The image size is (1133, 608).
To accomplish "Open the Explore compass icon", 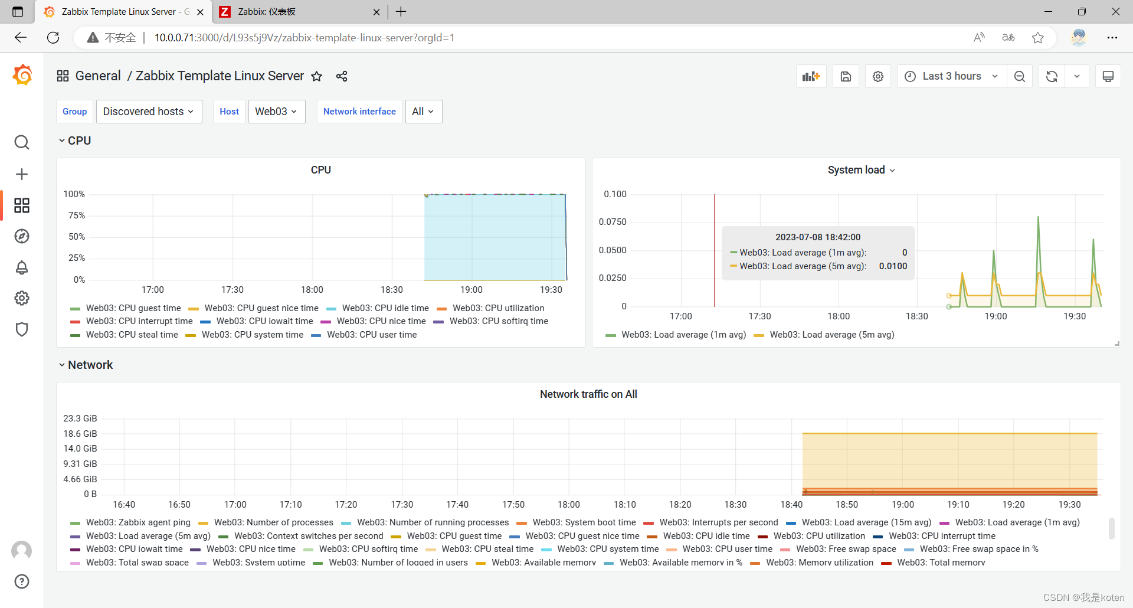I will 22,236.
